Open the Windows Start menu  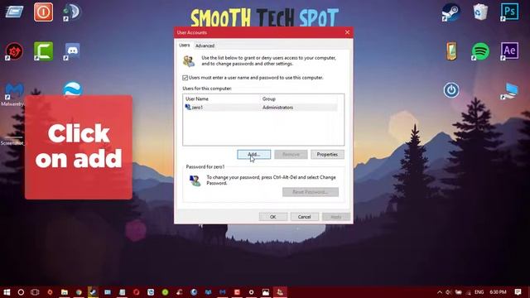click(x=7, y=292)
